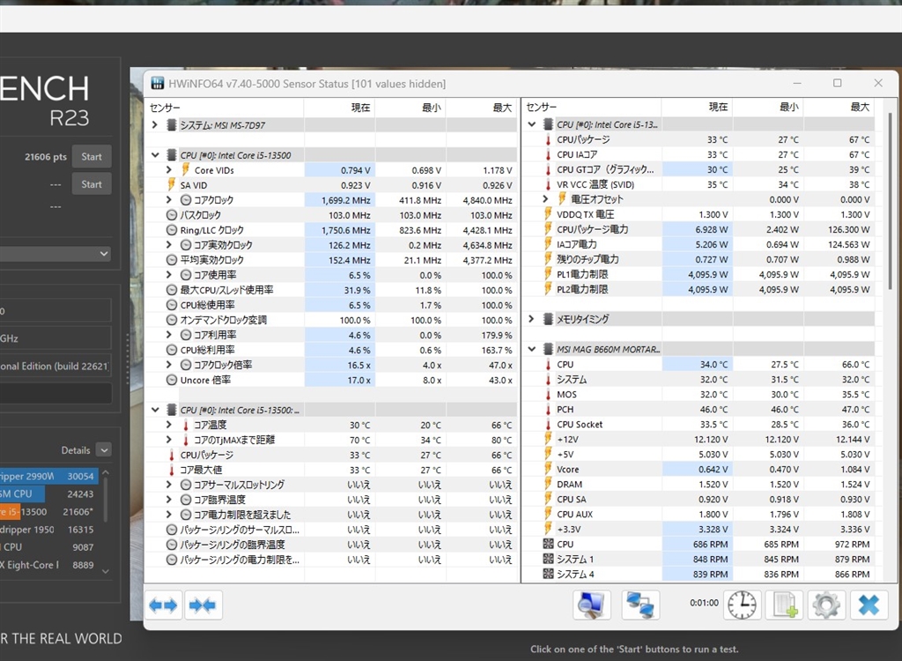Expand the Core VIDs row

click(168, 170)
